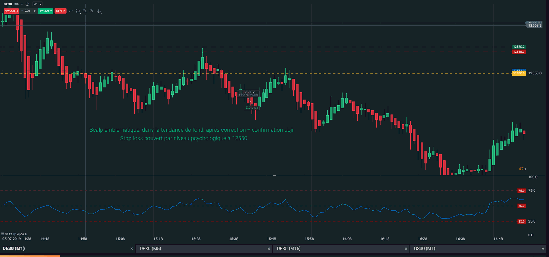Viewport: 549px width, 257px height.
Task: Click the RSI 25.0 level label
Action: click(522, 221)
